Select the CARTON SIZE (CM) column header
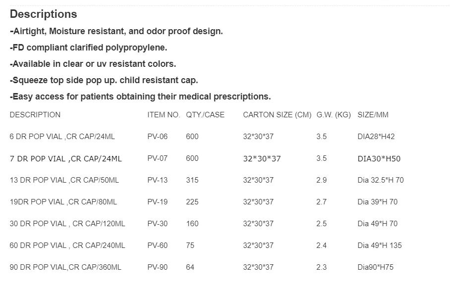 pos(277,115)
